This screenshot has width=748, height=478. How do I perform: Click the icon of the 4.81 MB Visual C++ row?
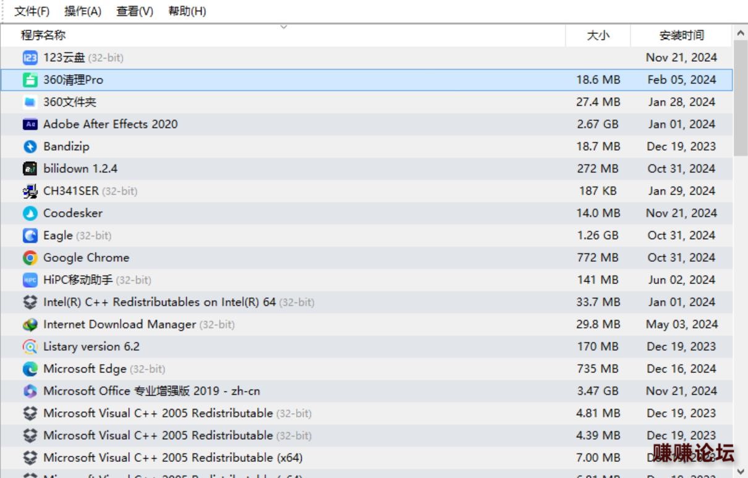pyautogui.click(x=30, y=413)
